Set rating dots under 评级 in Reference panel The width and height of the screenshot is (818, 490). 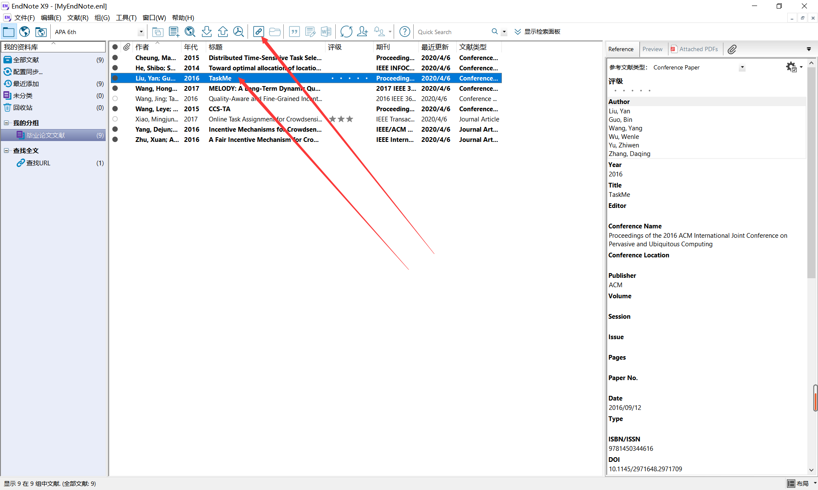click(x=632, y=90)
